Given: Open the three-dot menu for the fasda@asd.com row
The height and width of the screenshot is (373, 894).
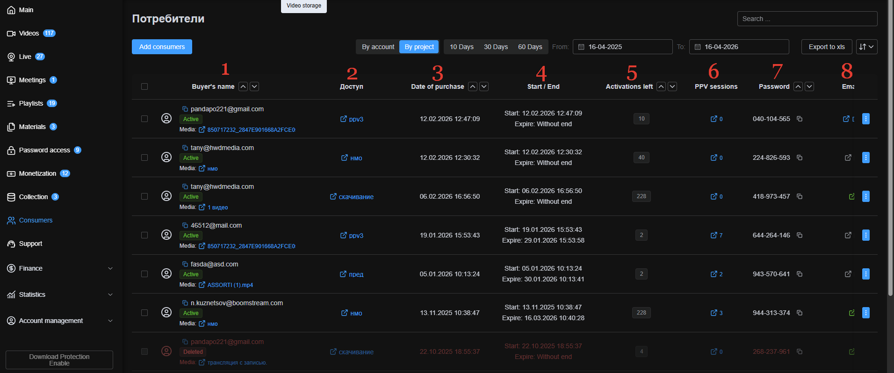Looking at the screenshot, I should coord(866,274).
